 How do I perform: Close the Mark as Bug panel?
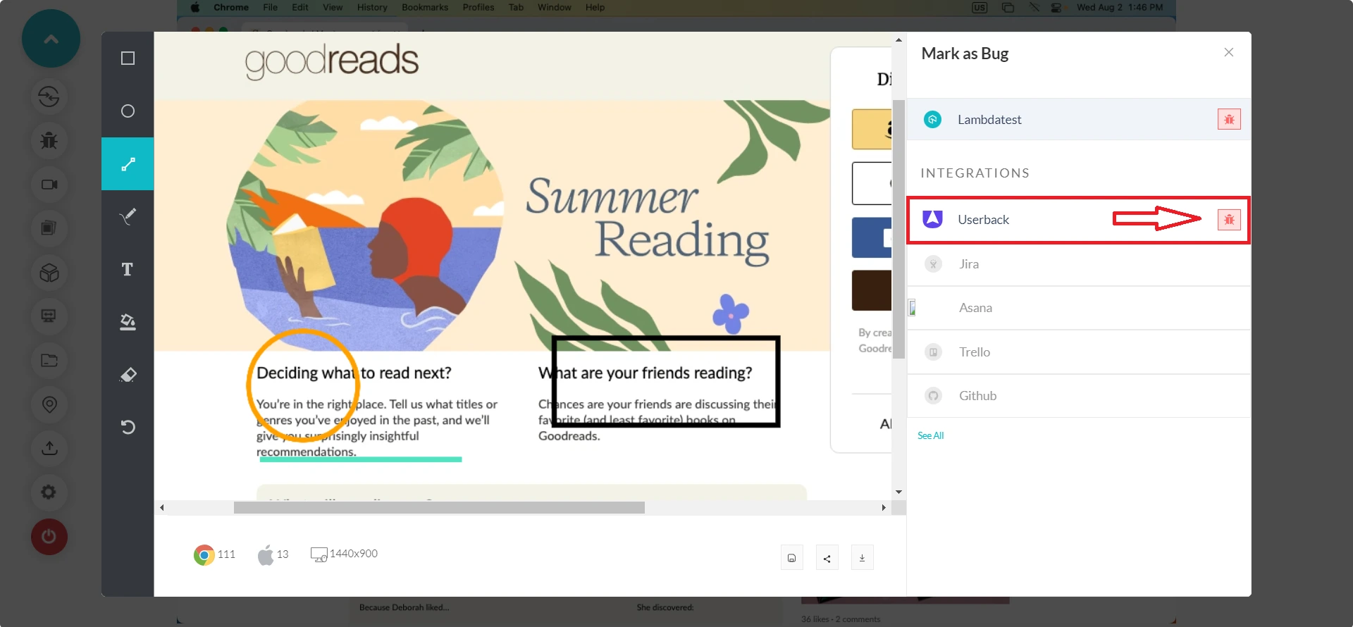pyautogui.click(x=1228, y=53)
